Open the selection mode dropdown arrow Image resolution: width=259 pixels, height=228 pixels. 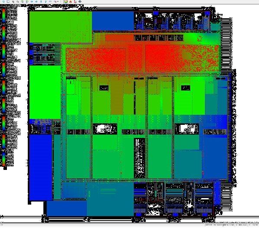tap(58, 1)
